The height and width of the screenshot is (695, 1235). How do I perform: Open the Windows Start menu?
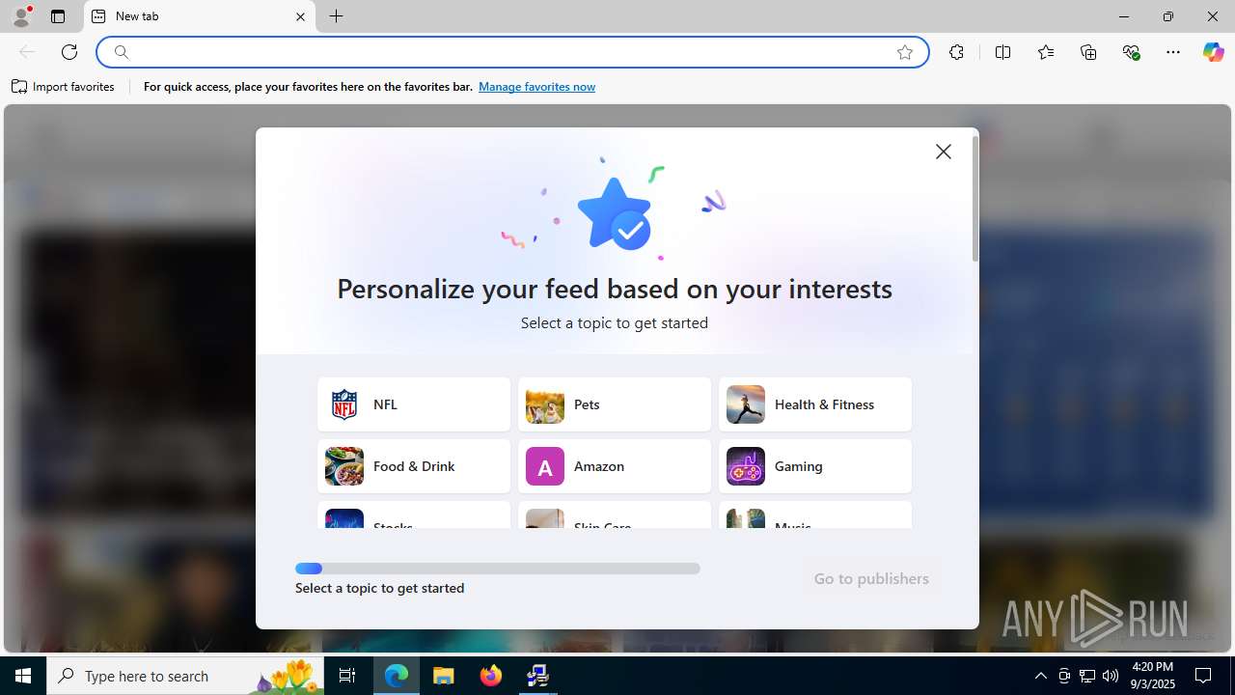click(x=23, y=676)
